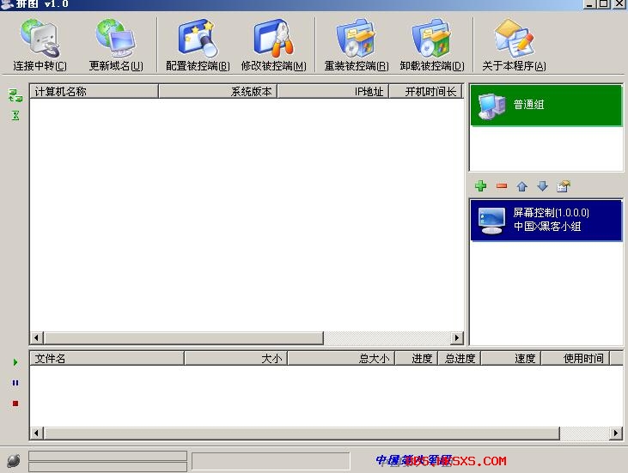Click right arrow of computer list scrollbar
Screen dimensions: 628x473
457,338
